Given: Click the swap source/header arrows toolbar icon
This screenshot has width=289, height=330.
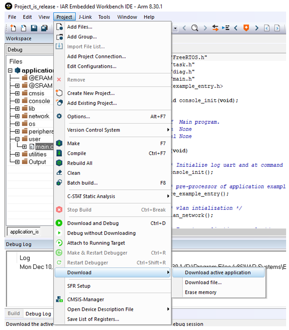Looking at the screenshot, I should [215, 28].
